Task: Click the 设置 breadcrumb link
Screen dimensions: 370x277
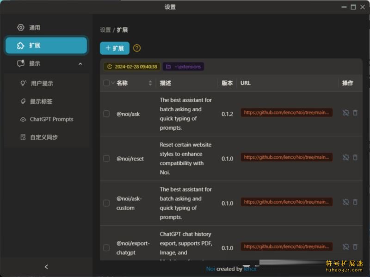Action: pyautogui.click(x=105, y=30)
